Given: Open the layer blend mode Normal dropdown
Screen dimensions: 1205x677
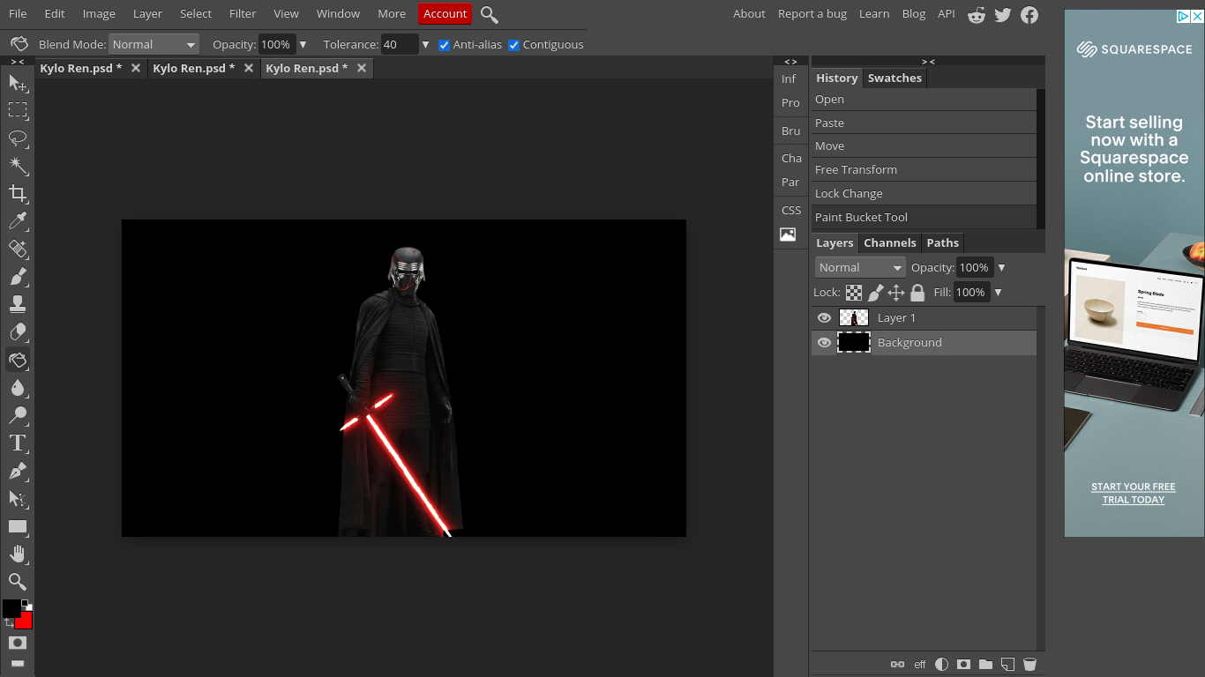Looking at the screenshot, I should pos(860,268).
